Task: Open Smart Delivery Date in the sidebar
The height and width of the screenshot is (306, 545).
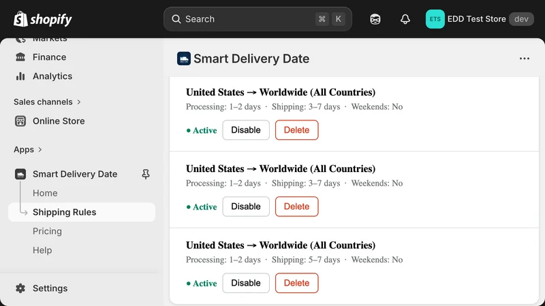Action: click(x=75, y=174)
